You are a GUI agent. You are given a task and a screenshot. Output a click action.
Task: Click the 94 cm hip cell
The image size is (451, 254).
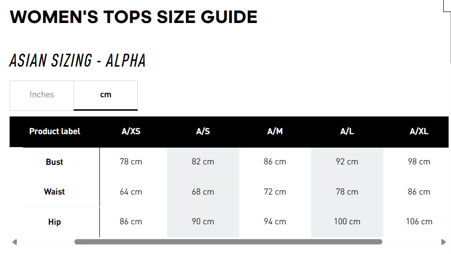click(x=275, y=221)
